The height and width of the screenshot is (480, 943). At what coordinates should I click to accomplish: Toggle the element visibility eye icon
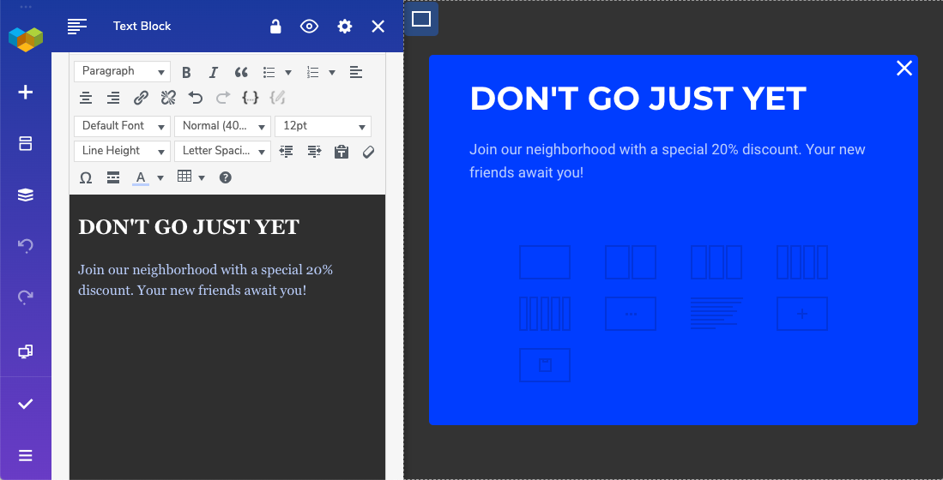[x=309, y=27]
